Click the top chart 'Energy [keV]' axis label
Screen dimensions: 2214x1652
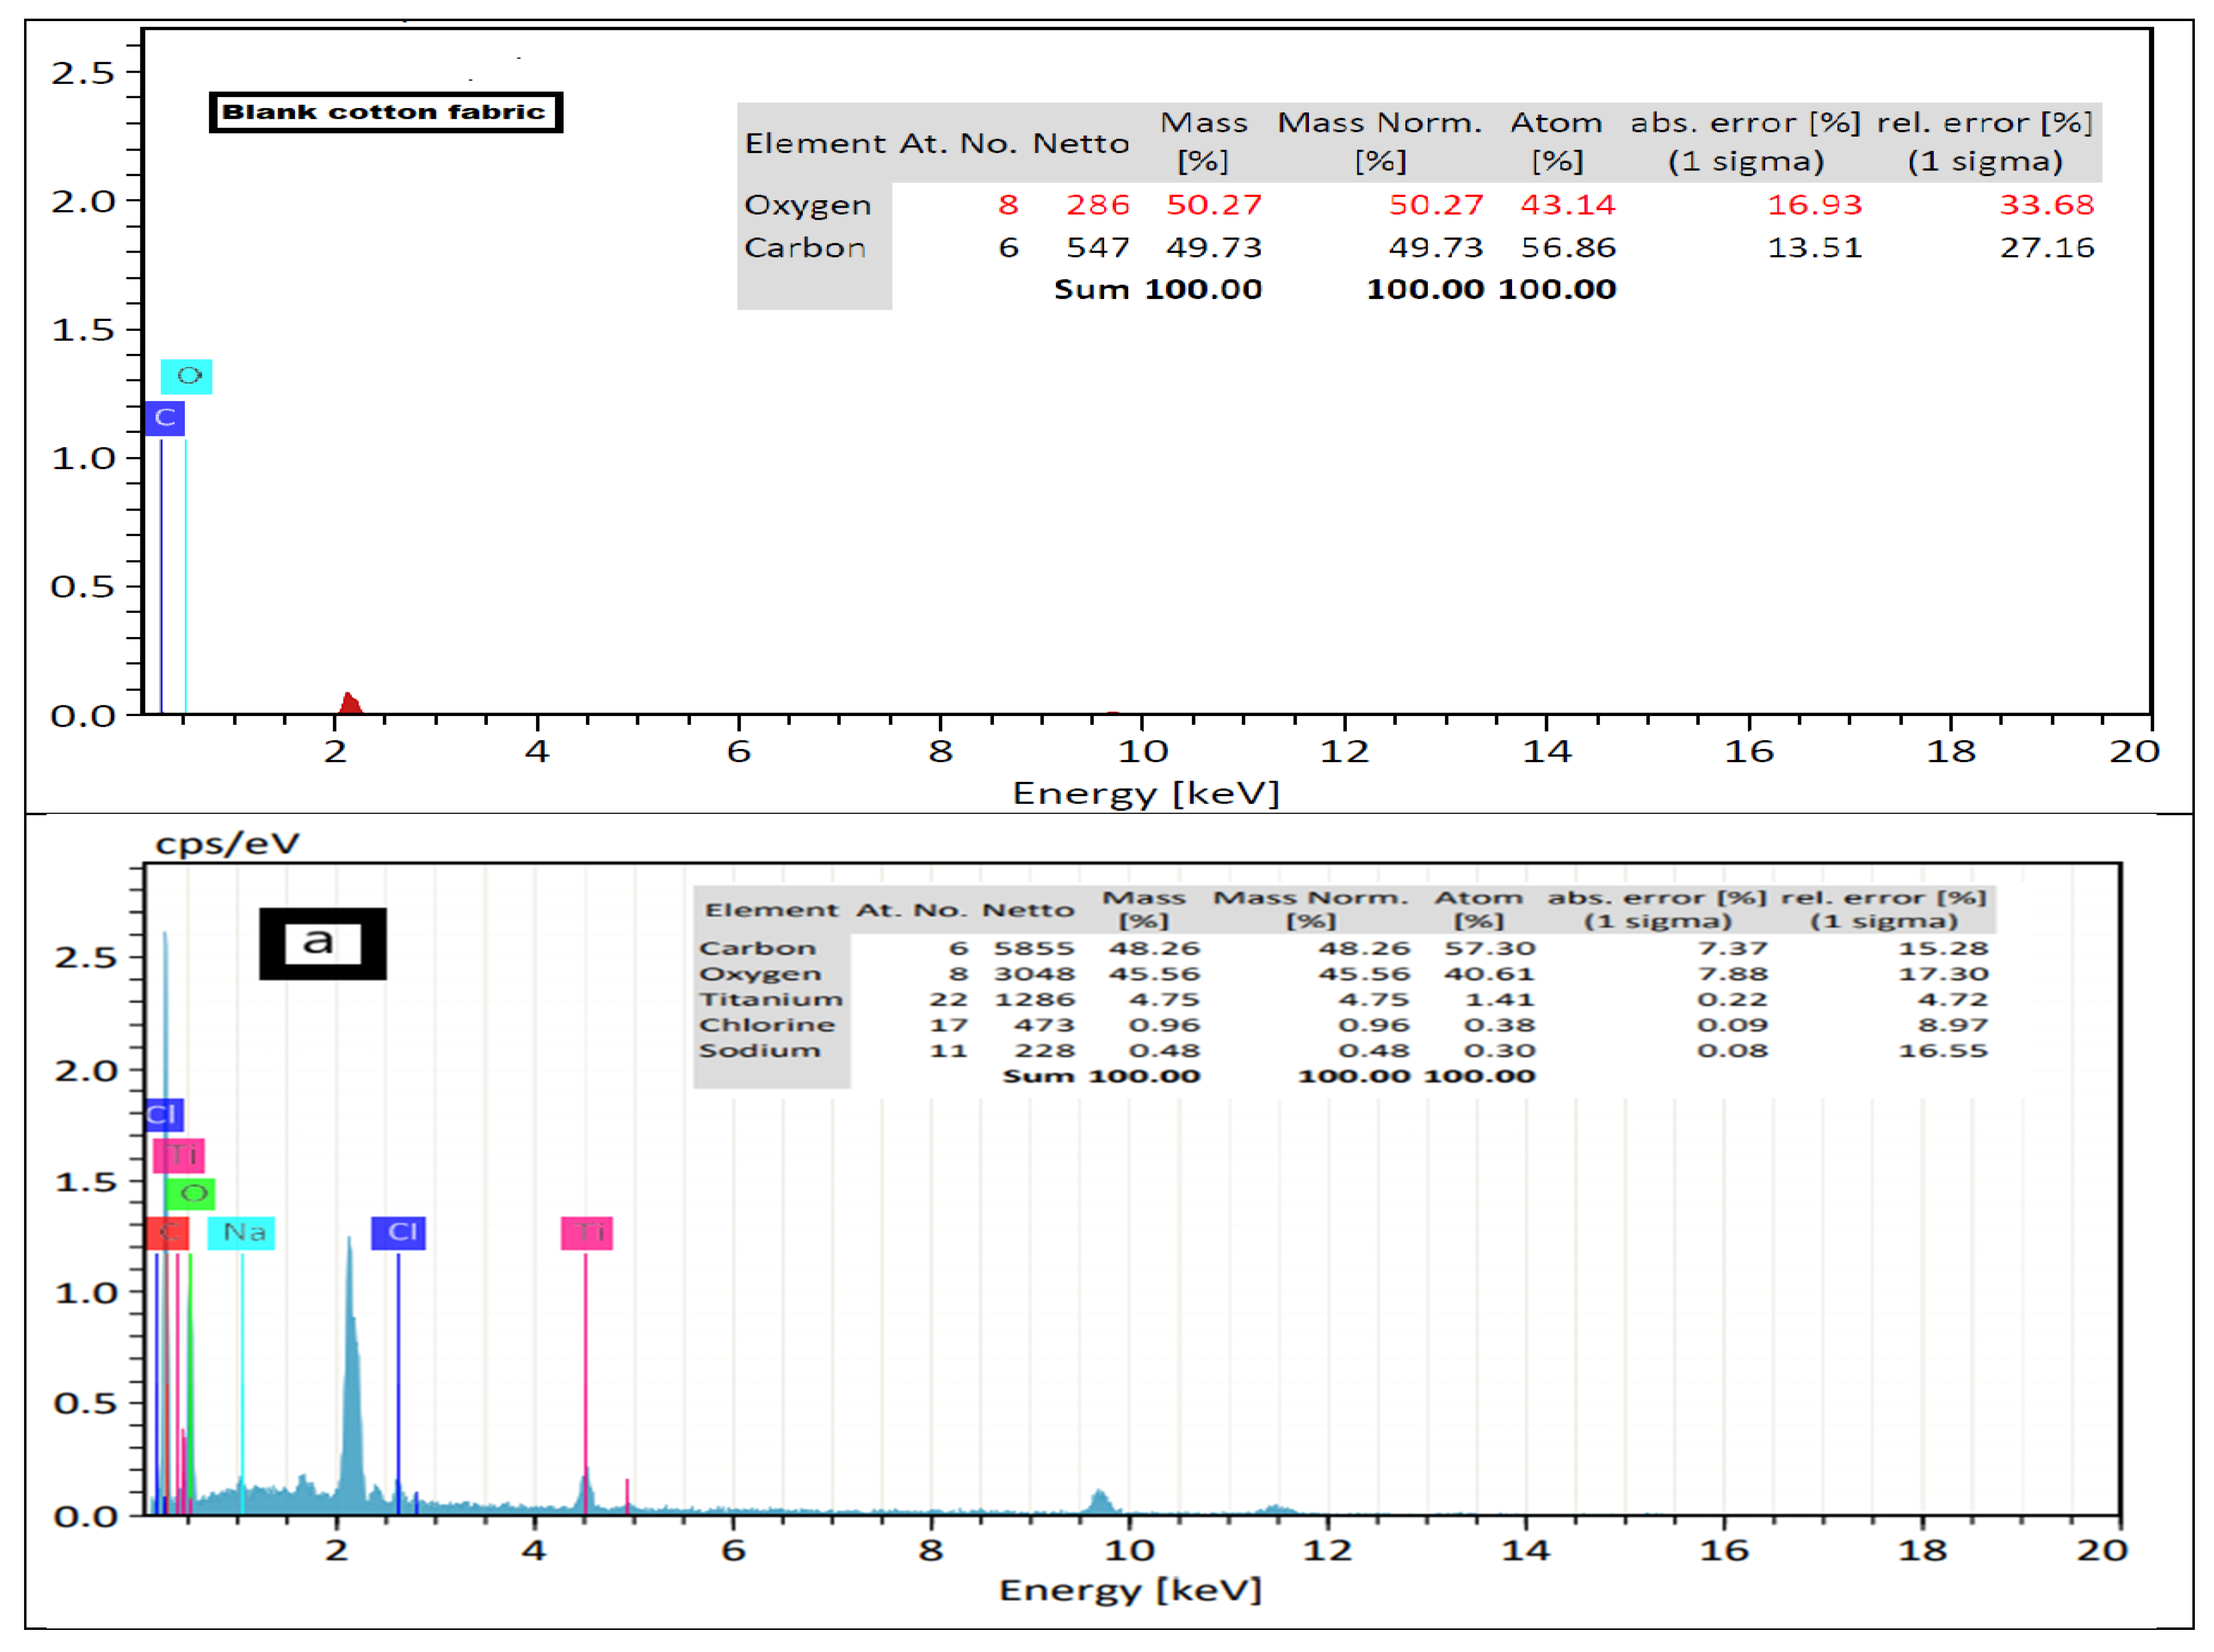point(1145,793)
